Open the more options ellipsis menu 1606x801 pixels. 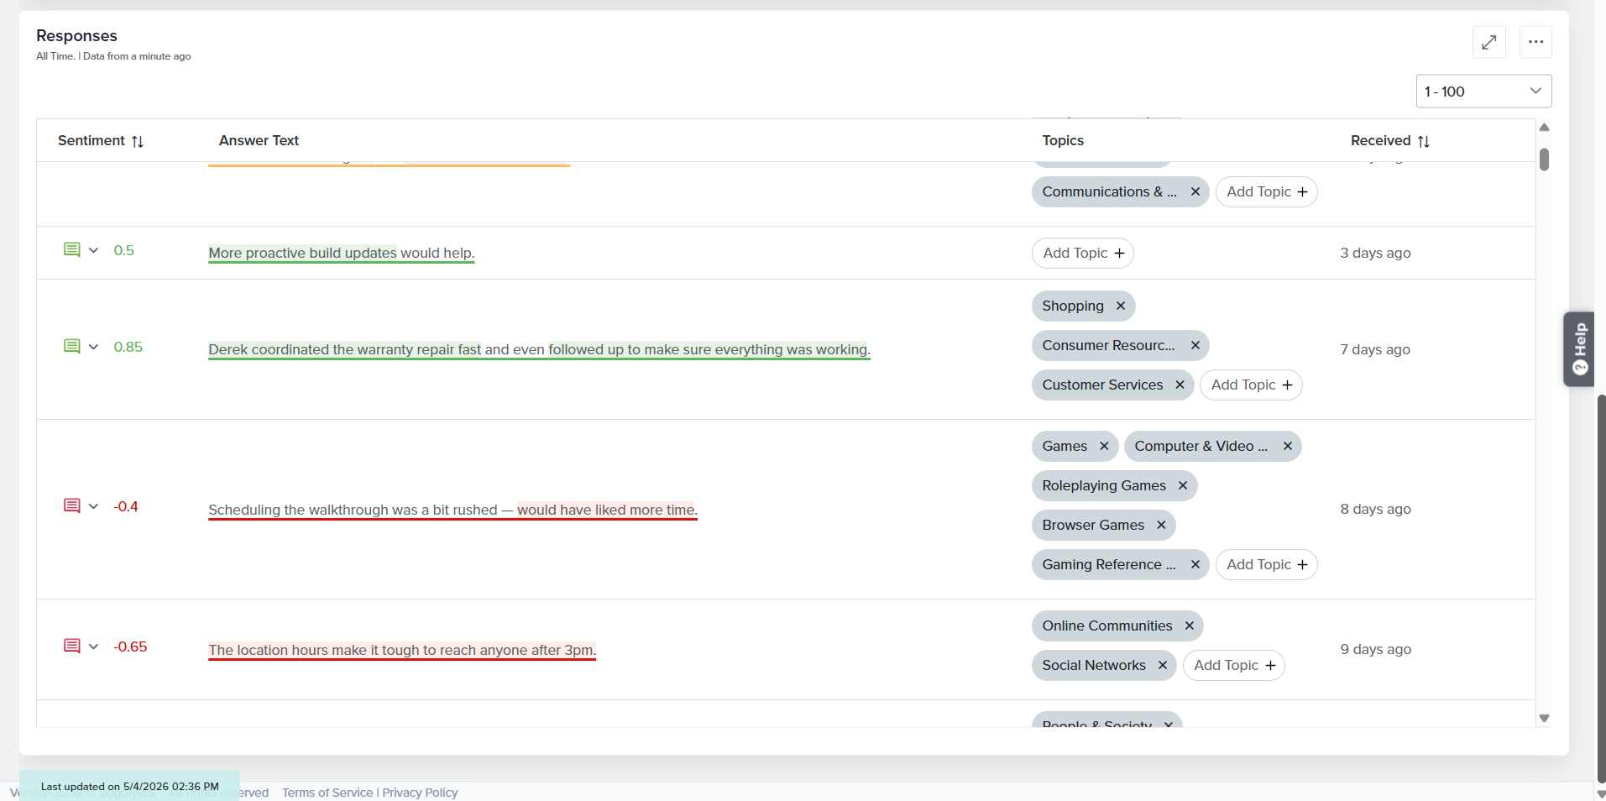pyautogui.click(x=1535, y=42)
